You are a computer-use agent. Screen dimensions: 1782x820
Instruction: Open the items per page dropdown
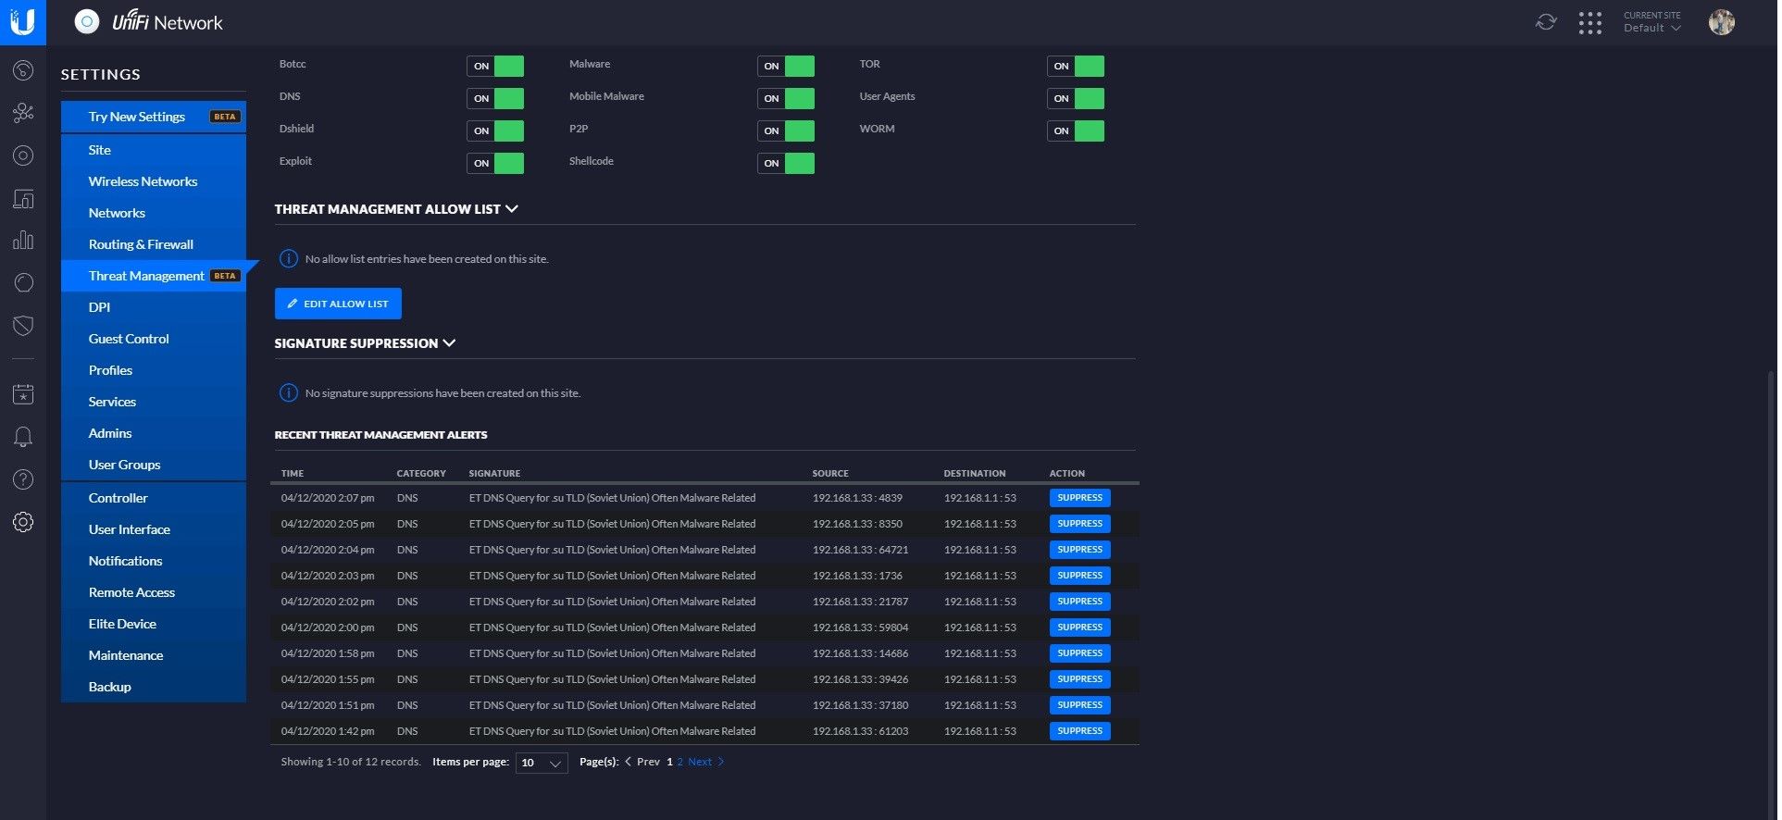click(x=542, y=764)
